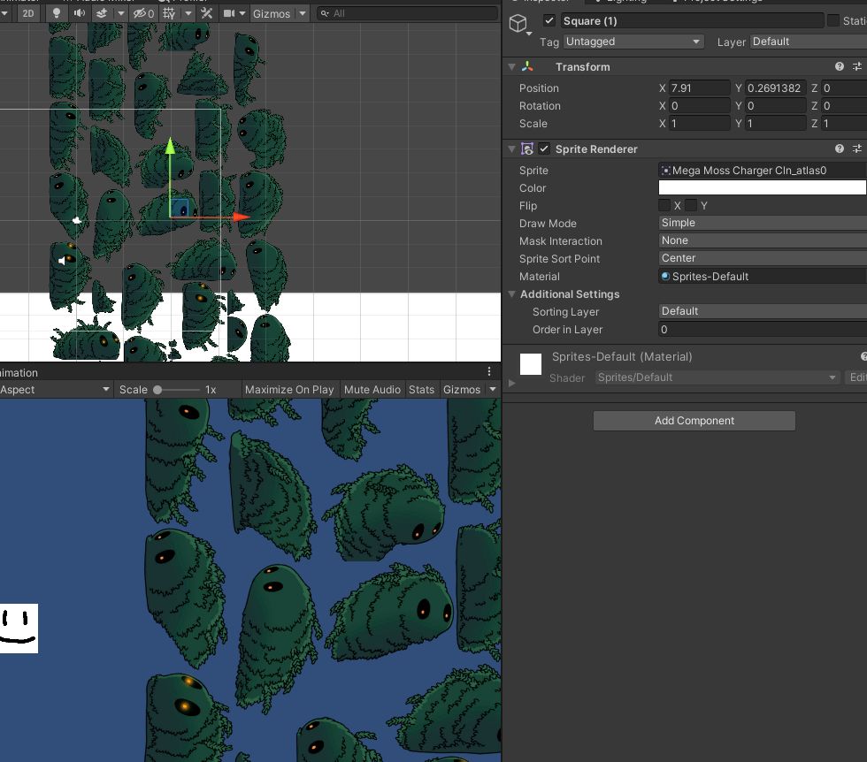
Task: Click Position Y field 0.2691382
Action: pyautogui.click(x=776, y=88)
